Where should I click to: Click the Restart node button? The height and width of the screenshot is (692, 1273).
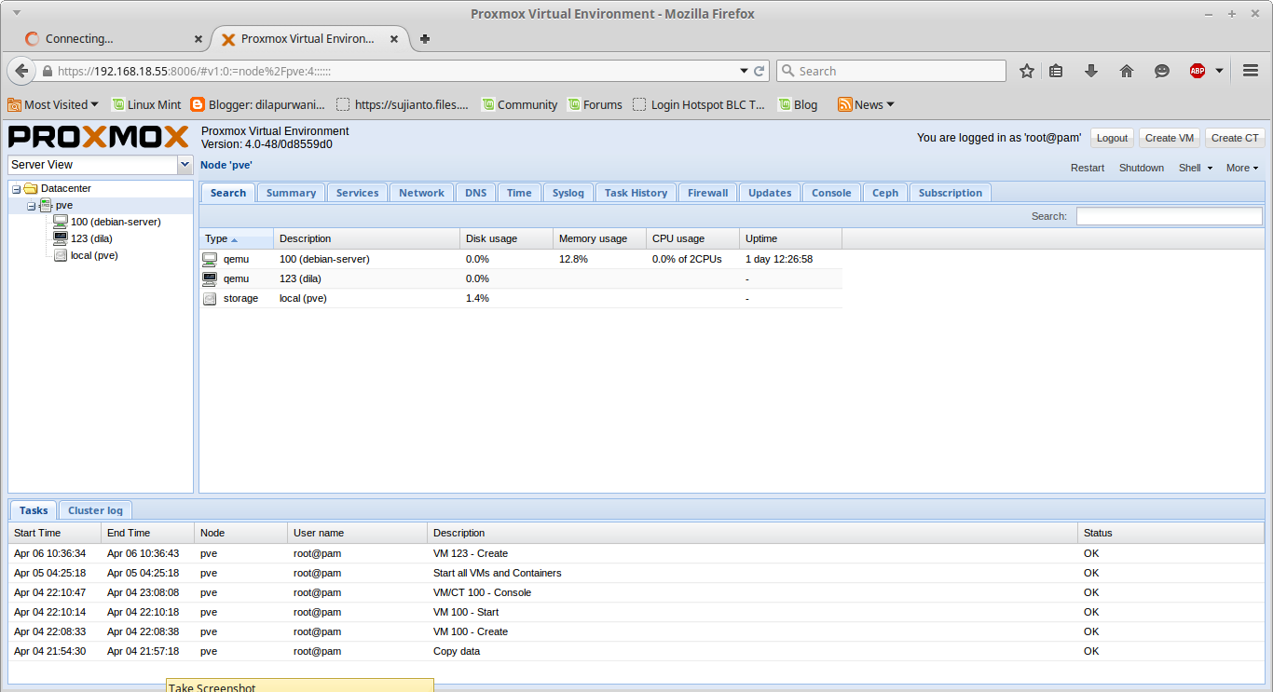(1088, 168)
